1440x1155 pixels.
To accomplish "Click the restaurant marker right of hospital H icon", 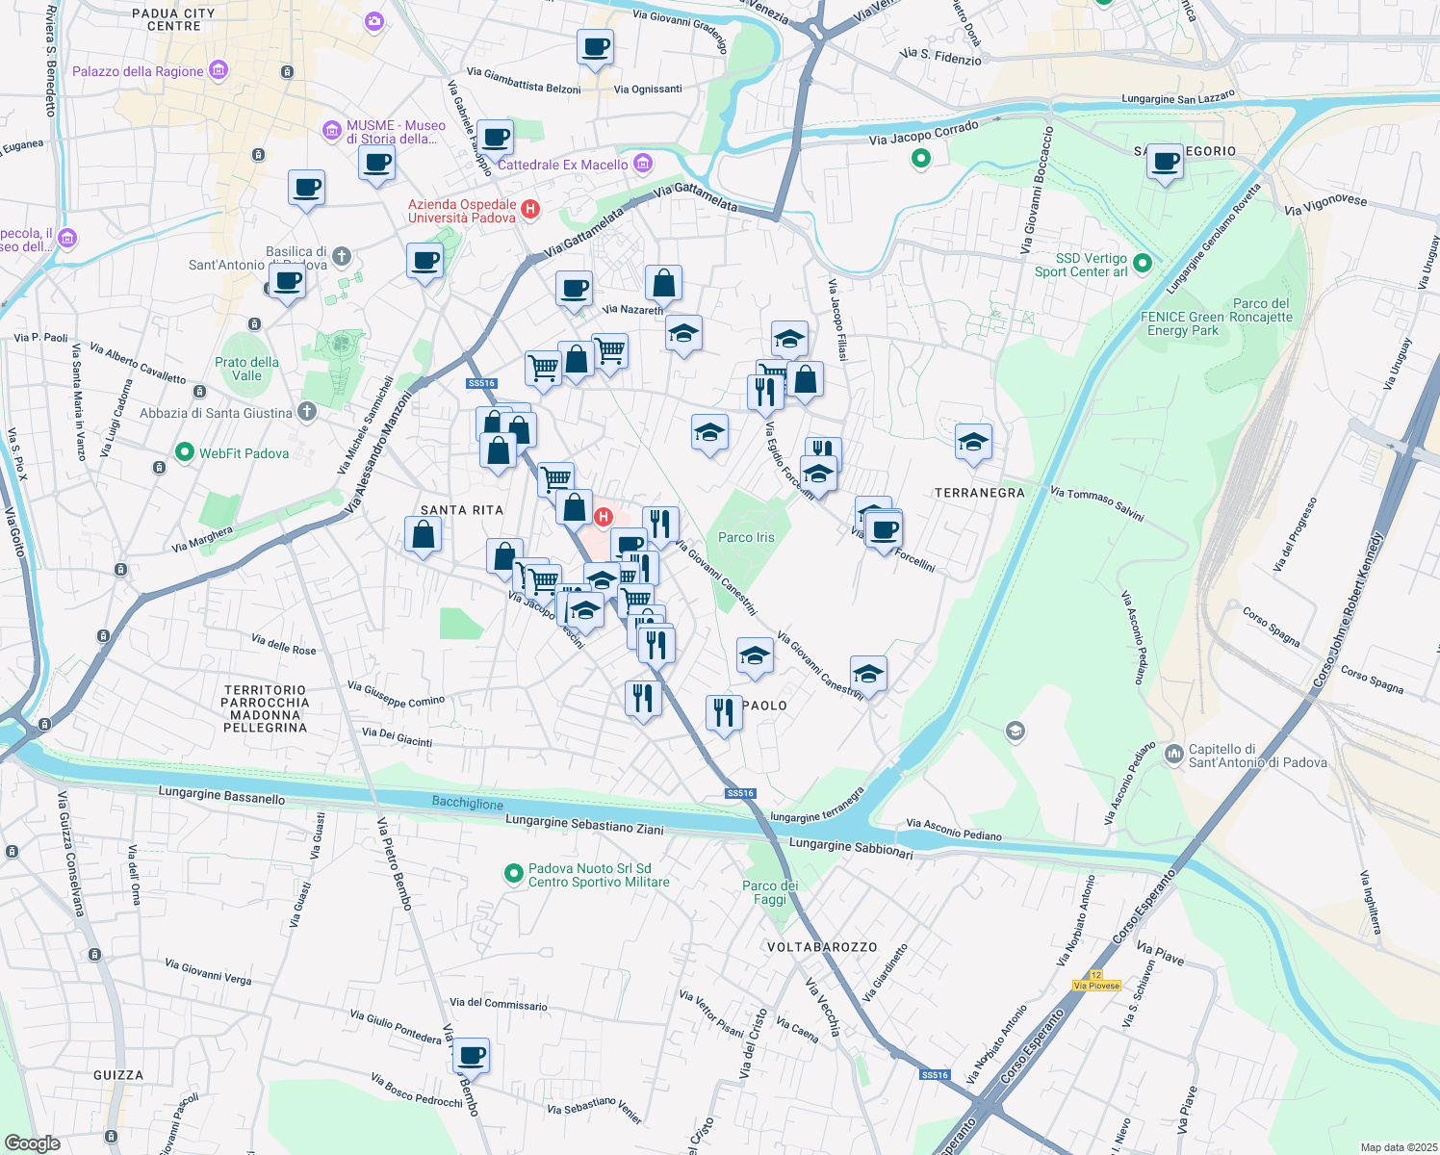I will (660, 526).
